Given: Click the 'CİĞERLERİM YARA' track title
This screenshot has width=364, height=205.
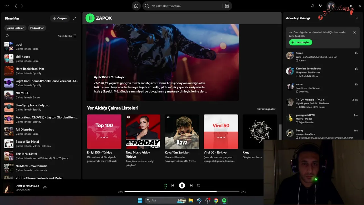Looking at the screenshot, I should (x=28, y=186).
